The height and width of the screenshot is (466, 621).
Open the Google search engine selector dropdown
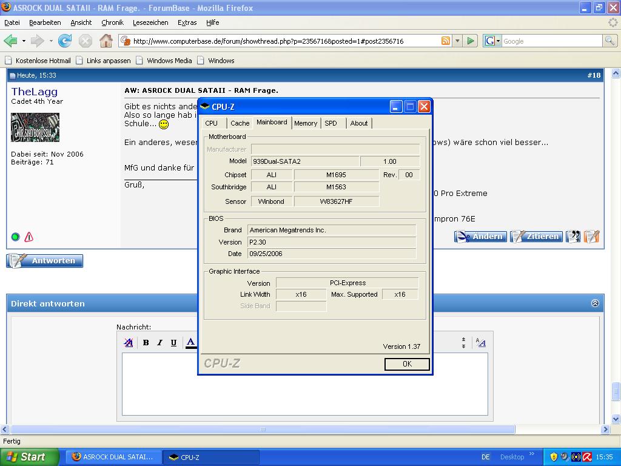[x=498, y=41]
